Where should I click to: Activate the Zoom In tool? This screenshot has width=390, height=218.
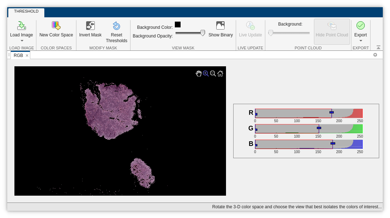point(205,73)
